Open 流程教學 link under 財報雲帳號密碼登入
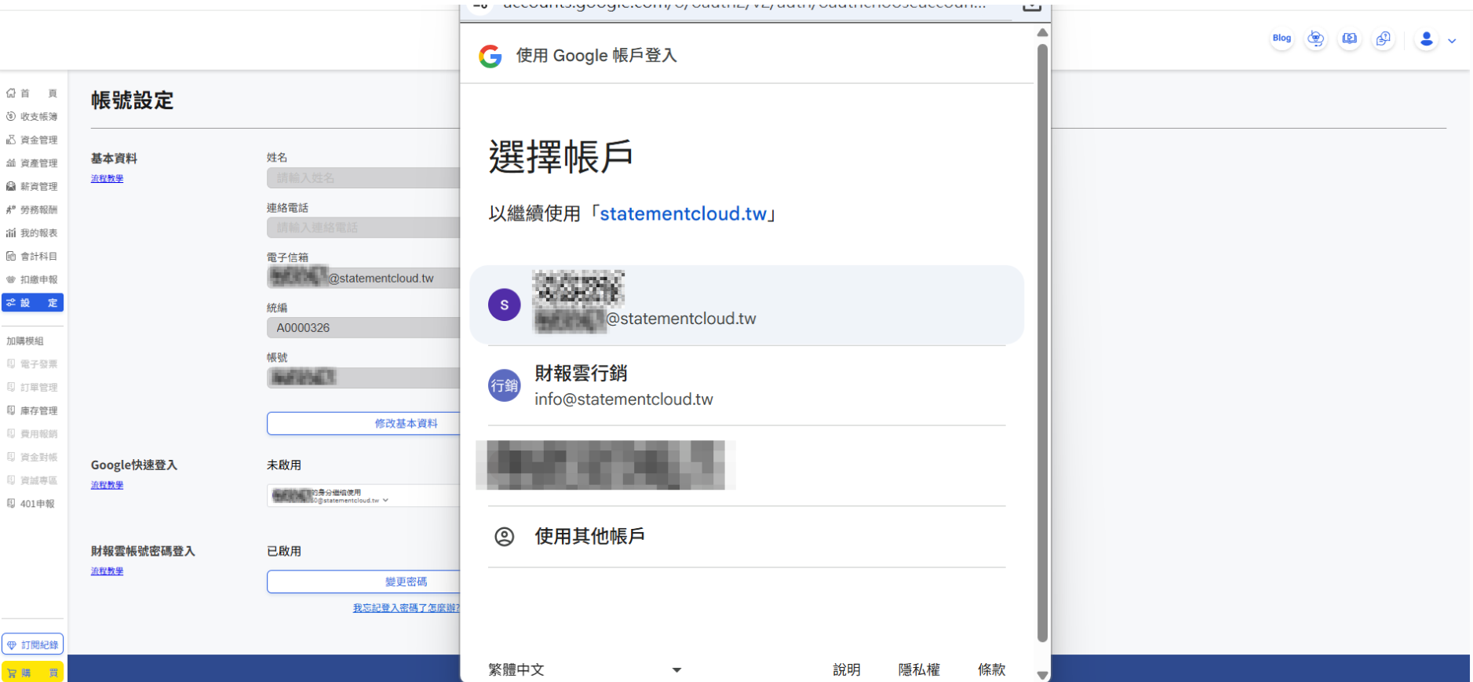Screen dimensions: 1473x682 tap(107, 571)
